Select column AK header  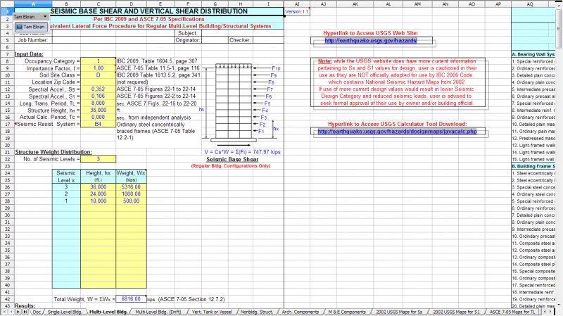(355, 4)
